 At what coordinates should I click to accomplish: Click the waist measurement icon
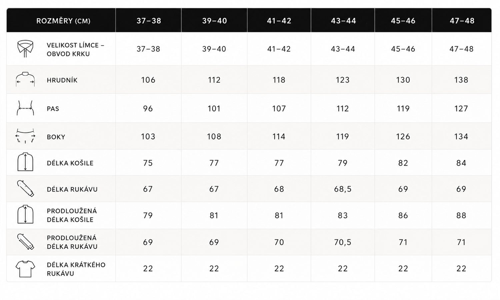(25, 108)
